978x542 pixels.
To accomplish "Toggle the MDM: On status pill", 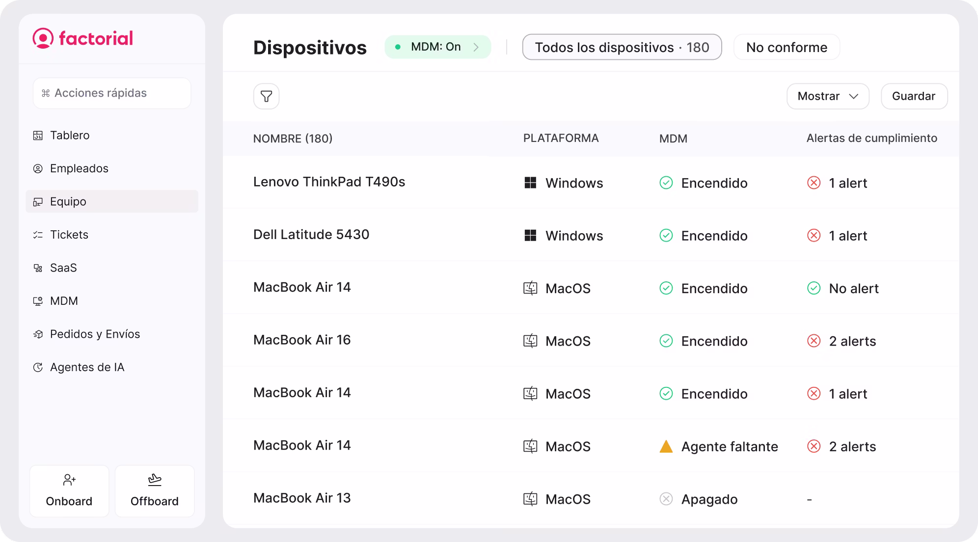I will [x=437, y=47].
